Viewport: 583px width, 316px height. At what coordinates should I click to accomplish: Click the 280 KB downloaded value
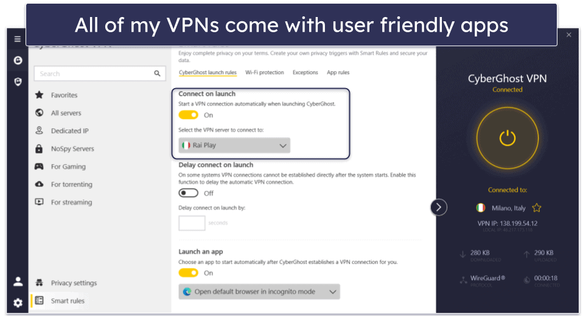480,253
